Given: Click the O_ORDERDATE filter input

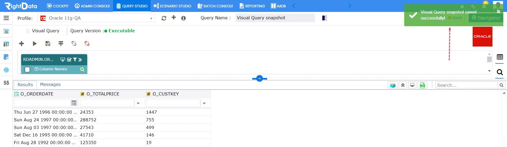Looking at the screenshot, I should [x=42, y=103].
